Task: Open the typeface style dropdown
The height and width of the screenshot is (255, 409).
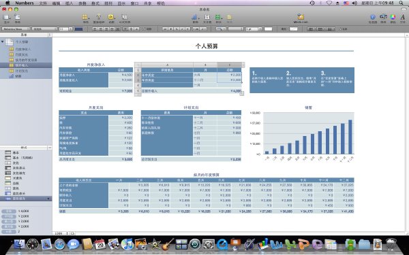Action: pos(44,29)
